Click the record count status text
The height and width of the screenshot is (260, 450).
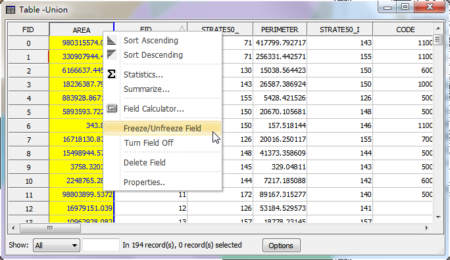click(182, 245)
